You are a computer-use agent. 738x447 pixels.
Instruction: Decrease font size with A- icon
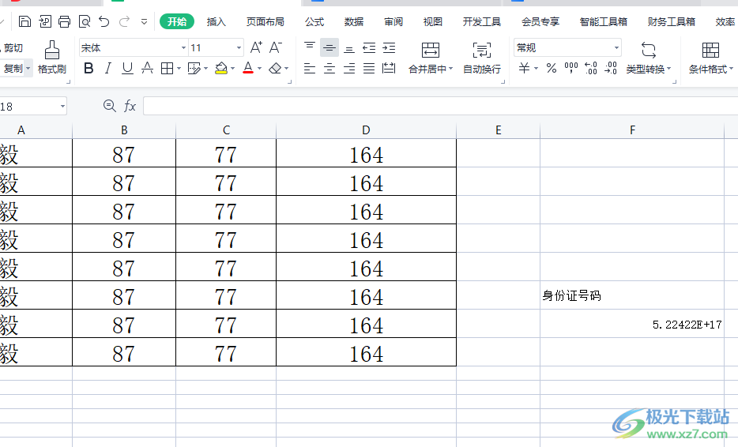pyautogui.click(x=276, y=47)
